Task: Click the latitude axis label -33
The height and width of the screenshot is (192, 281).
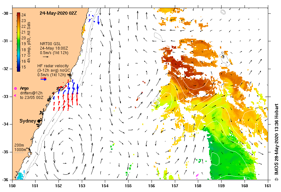Action: click(x=5, y=97)
